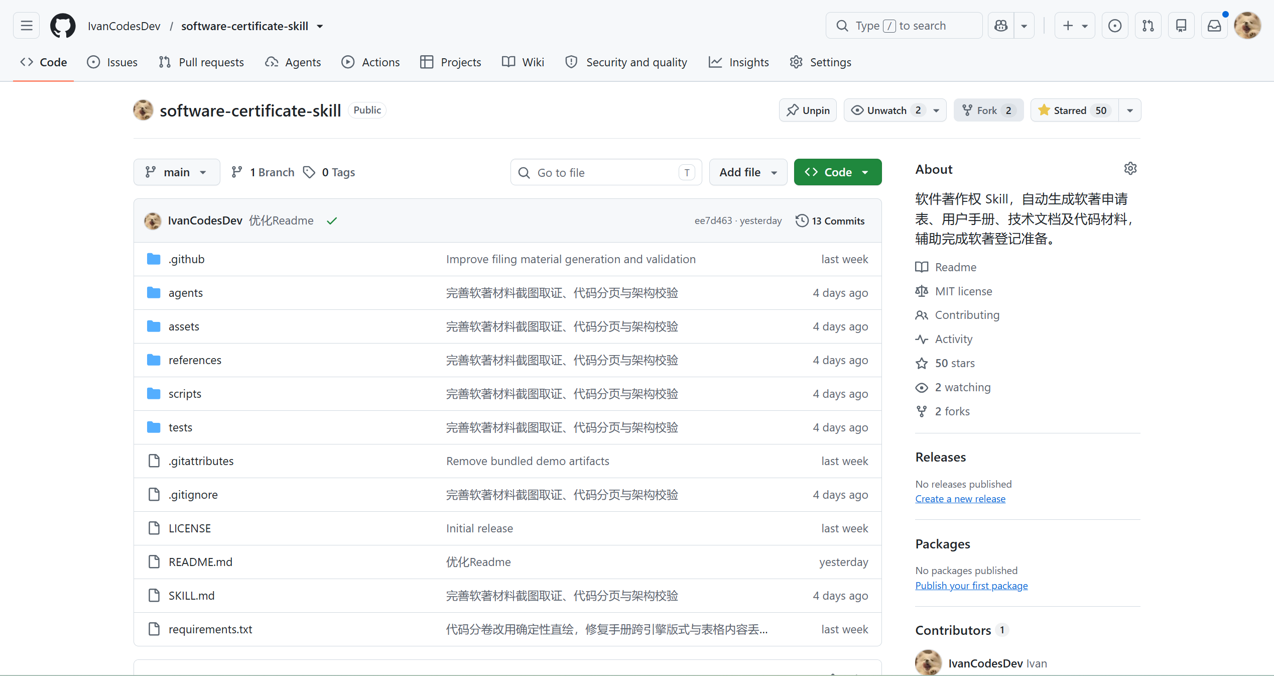This screenshot has height=676, width=1274.
Task: Open the 1 Branch link
Action: (x=263, y=172)
